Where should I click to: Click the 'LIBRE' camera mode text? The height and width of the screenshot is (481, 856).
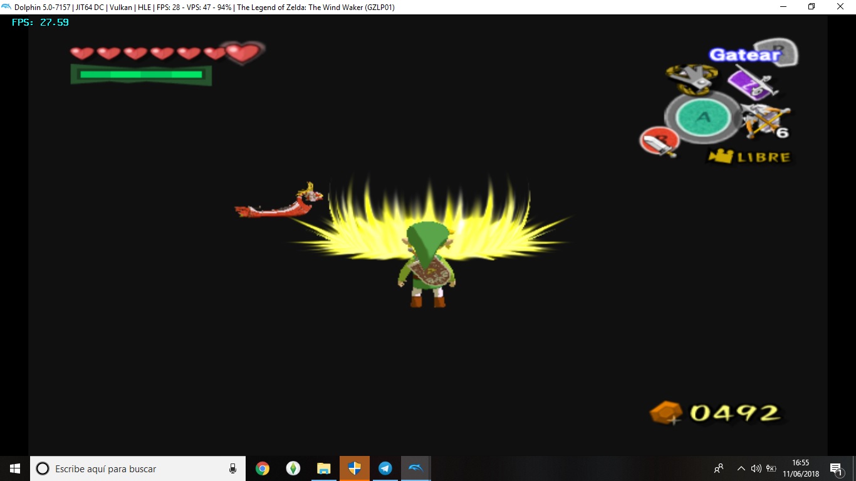coord(764,157)
